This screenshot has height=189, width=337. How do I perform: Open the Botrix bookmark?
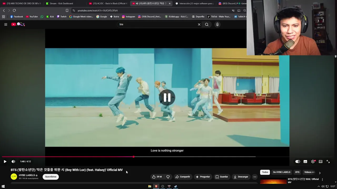(115, 17)
